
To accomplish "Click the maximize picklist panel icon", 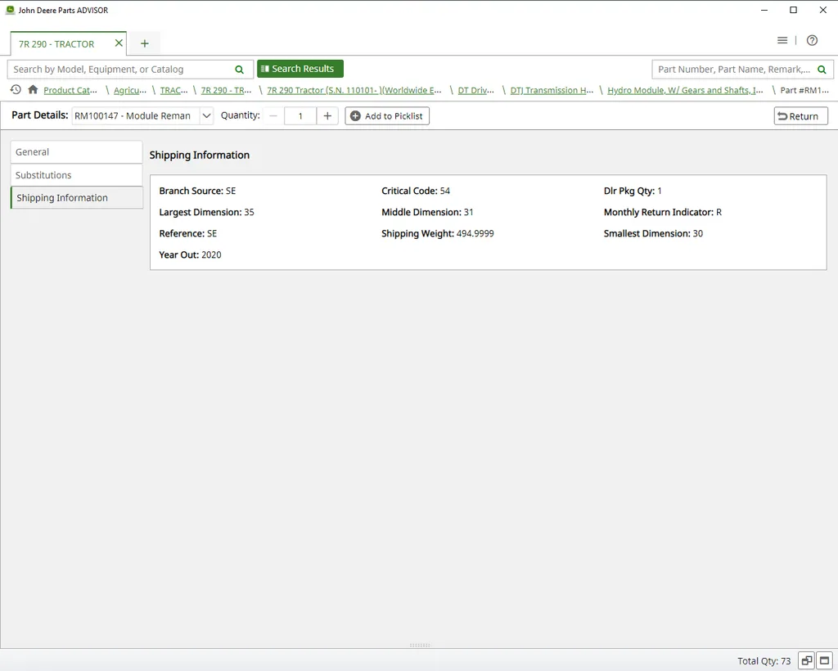I will pos(825,660).
